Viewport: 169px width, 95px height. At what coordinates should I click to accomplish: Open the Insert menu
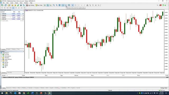[12, 3]
